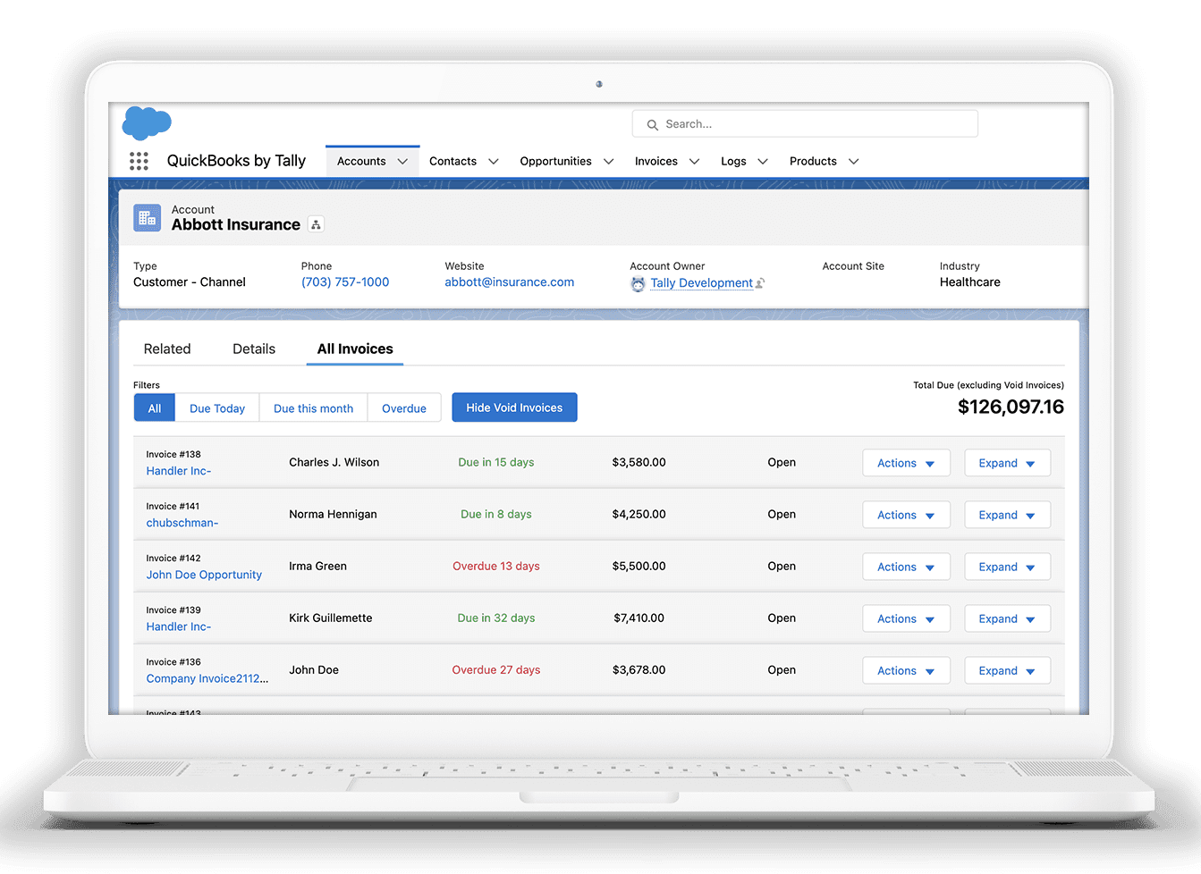Open the Logs tab
Viewport: 1201px width, 874px height.
click(733, 162)
